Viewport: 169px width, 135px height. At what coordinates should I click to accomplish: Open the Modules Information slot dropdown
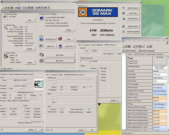point(86,61)
